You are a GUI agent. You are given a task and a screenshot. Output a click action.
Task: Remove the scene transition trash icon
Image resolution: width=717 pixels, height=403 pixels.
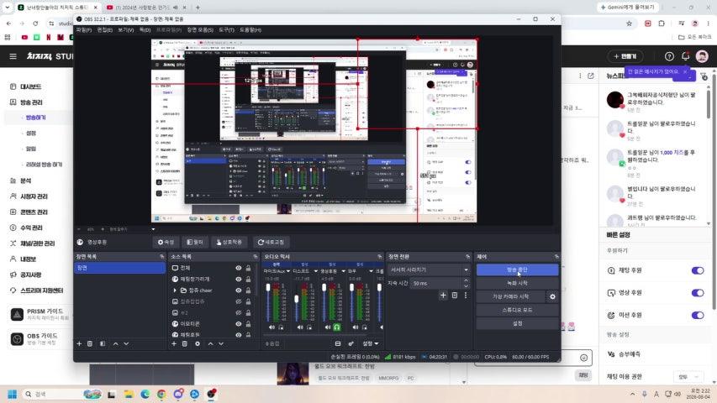click(455, 296)
